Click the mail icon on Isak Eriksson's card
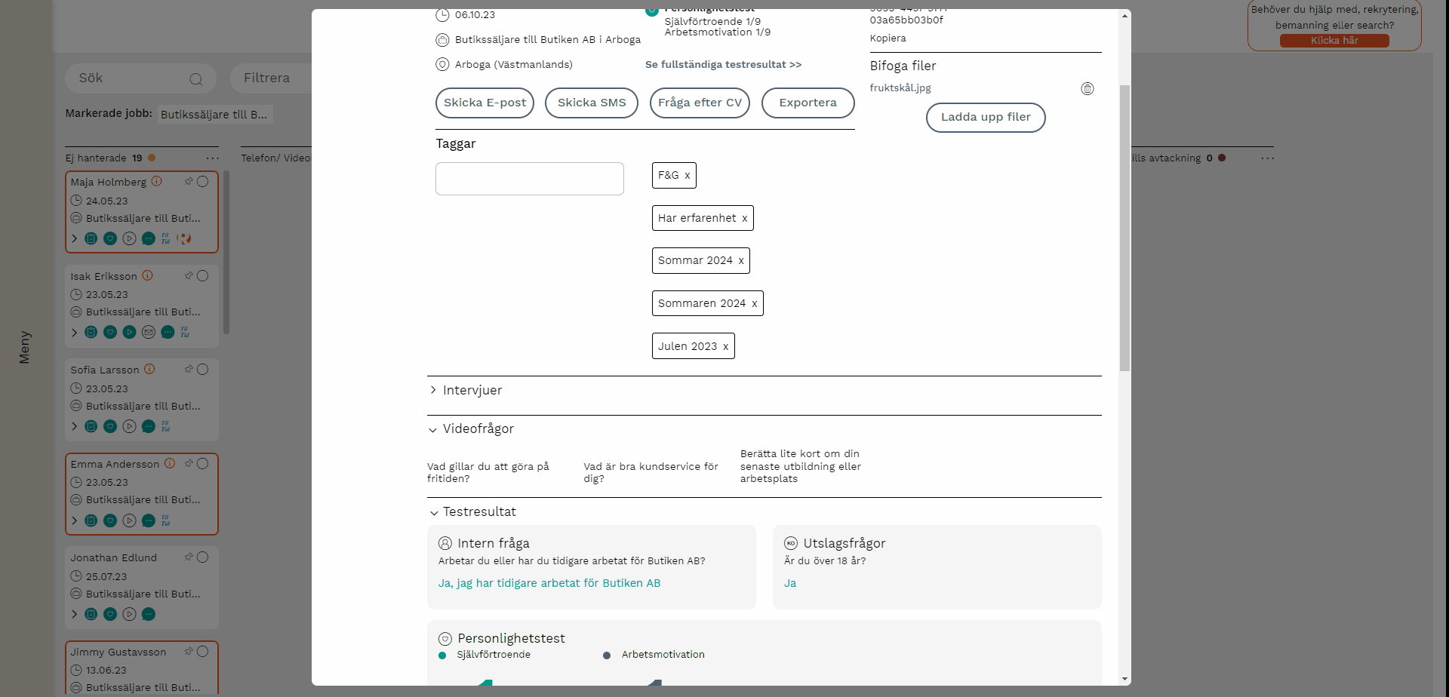This screenshot has height=697, width=1449. coord(149,333)
